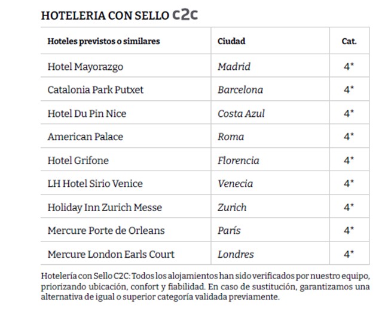This screenshot has height=309, width=388.
Task: Click the 4* category for Hotel Mayorazgo
Action: (x=349, y=67)
